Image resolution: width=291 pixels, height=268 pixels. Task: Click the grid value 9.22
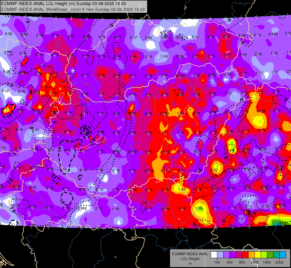(x=5, y=91)
